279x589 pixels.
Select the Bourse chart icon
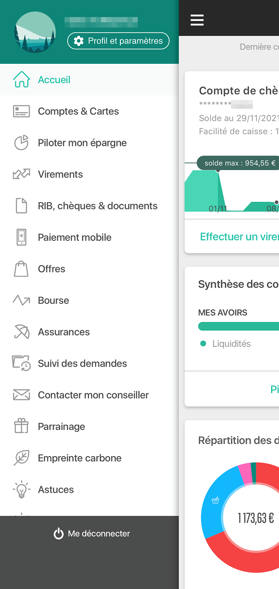[21, 300]
